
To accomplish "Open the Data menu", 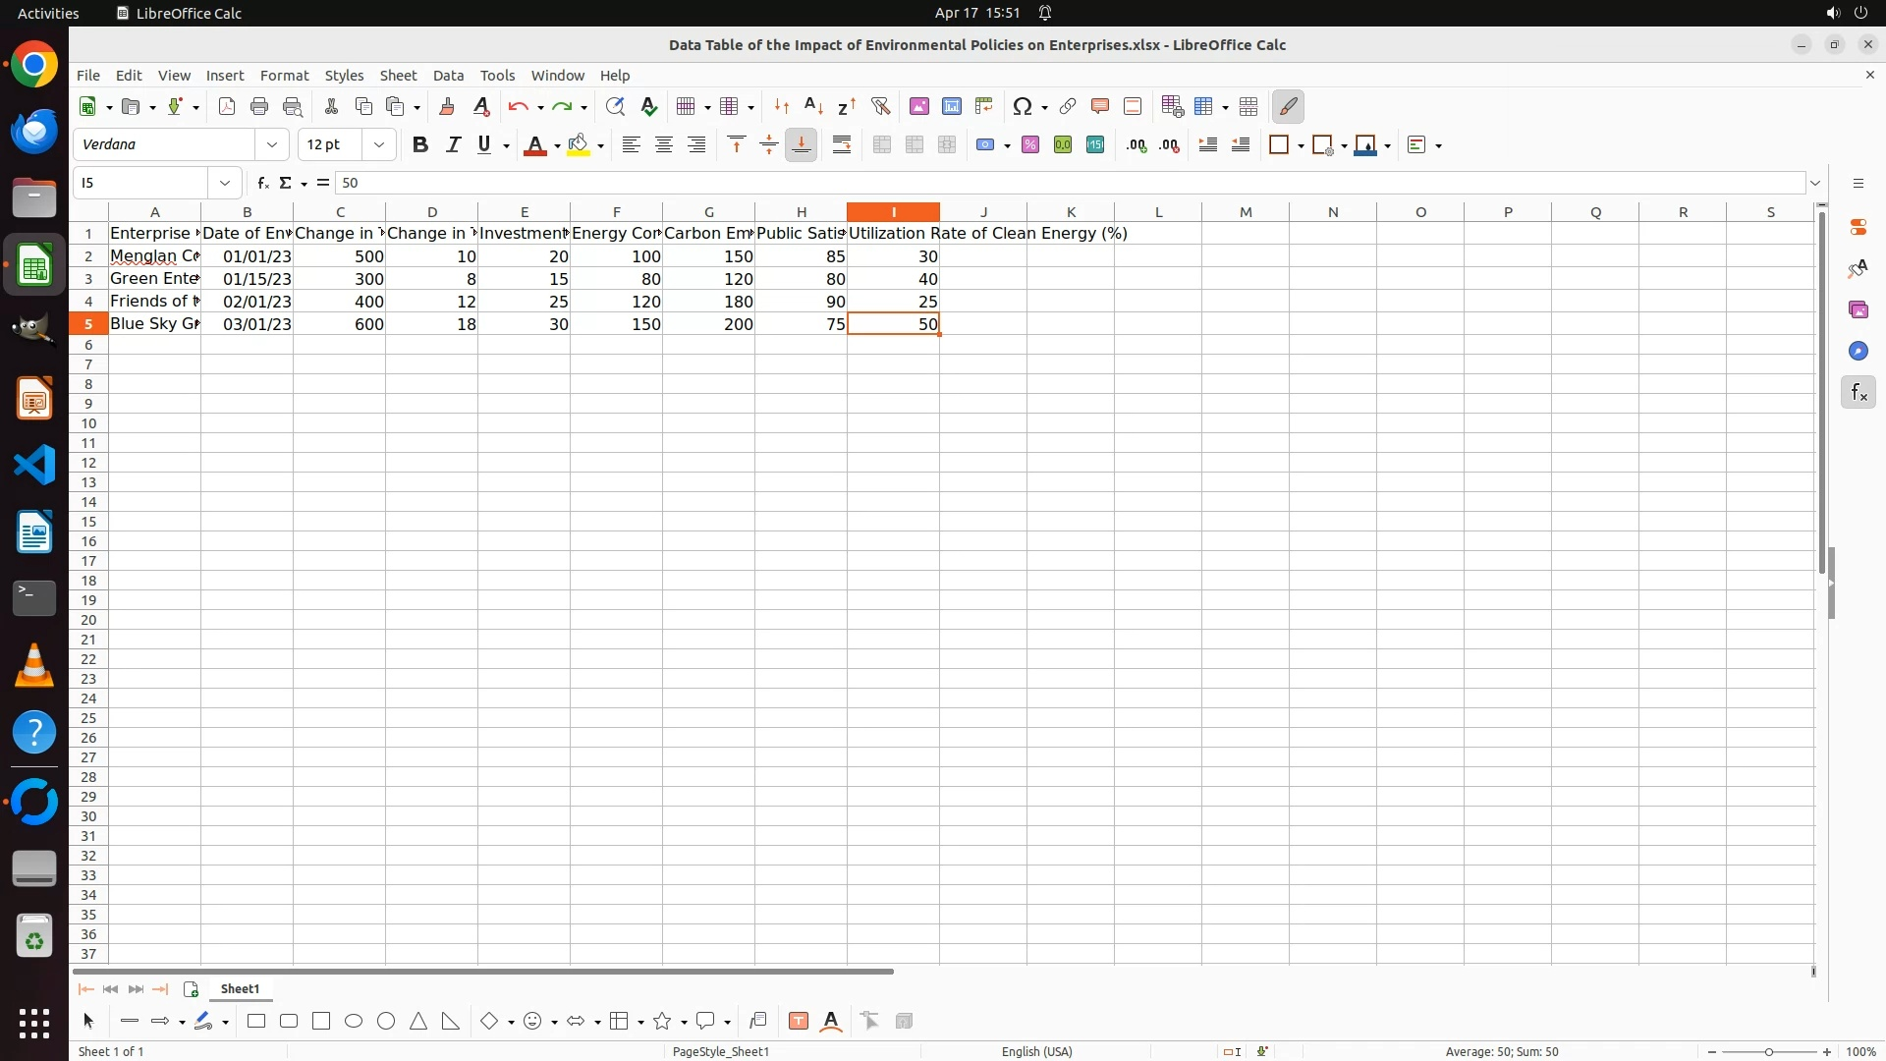I will pos(448,76).
